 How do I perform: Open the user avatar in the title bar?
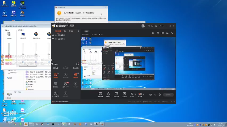(x=143, y=26)
